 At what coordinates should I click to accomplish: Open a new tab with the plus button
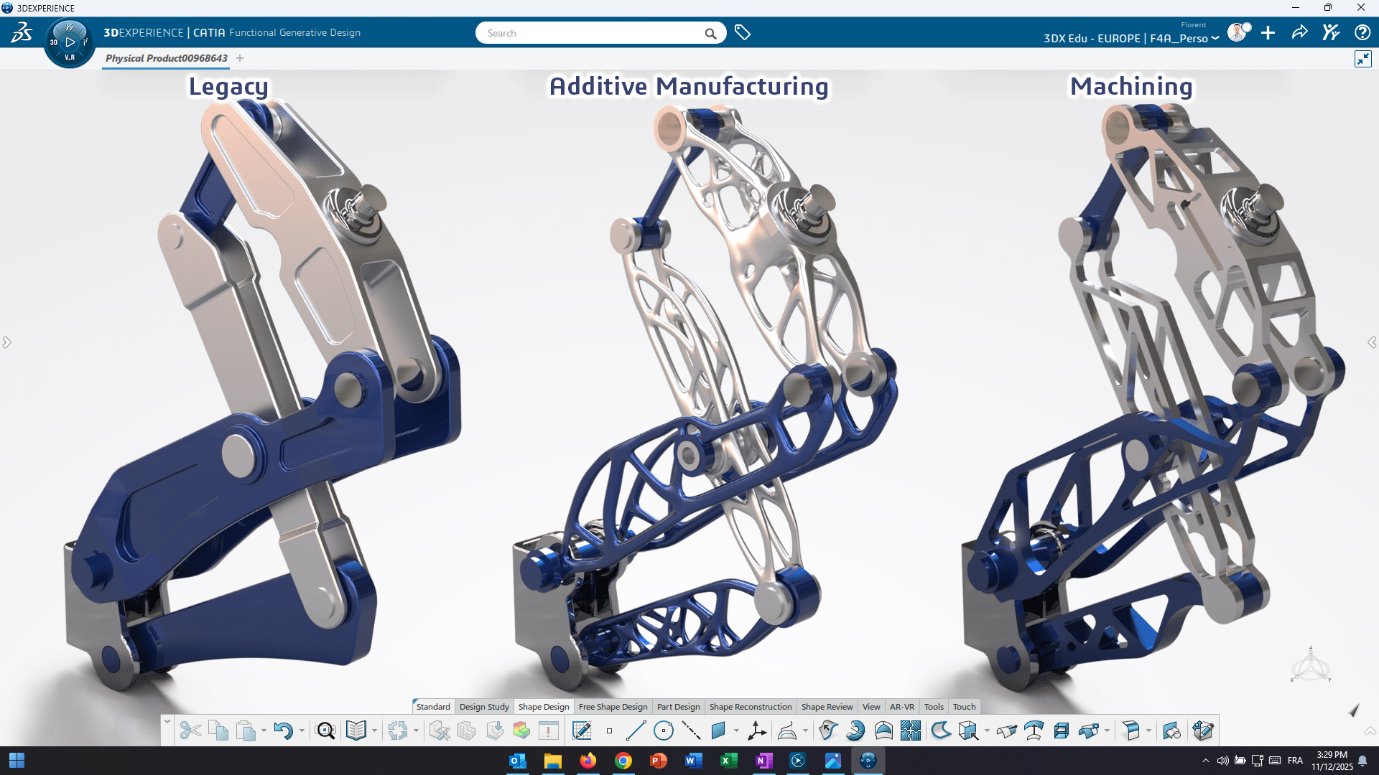[x=240, y=58]
